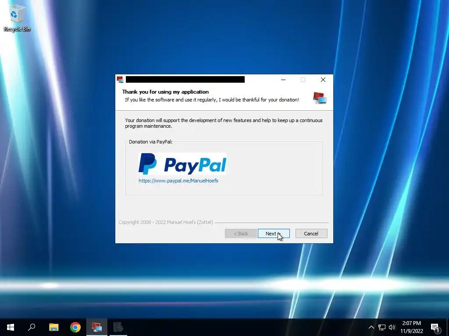
Task: Open the Windows Start menu
Action: (11, 327)
